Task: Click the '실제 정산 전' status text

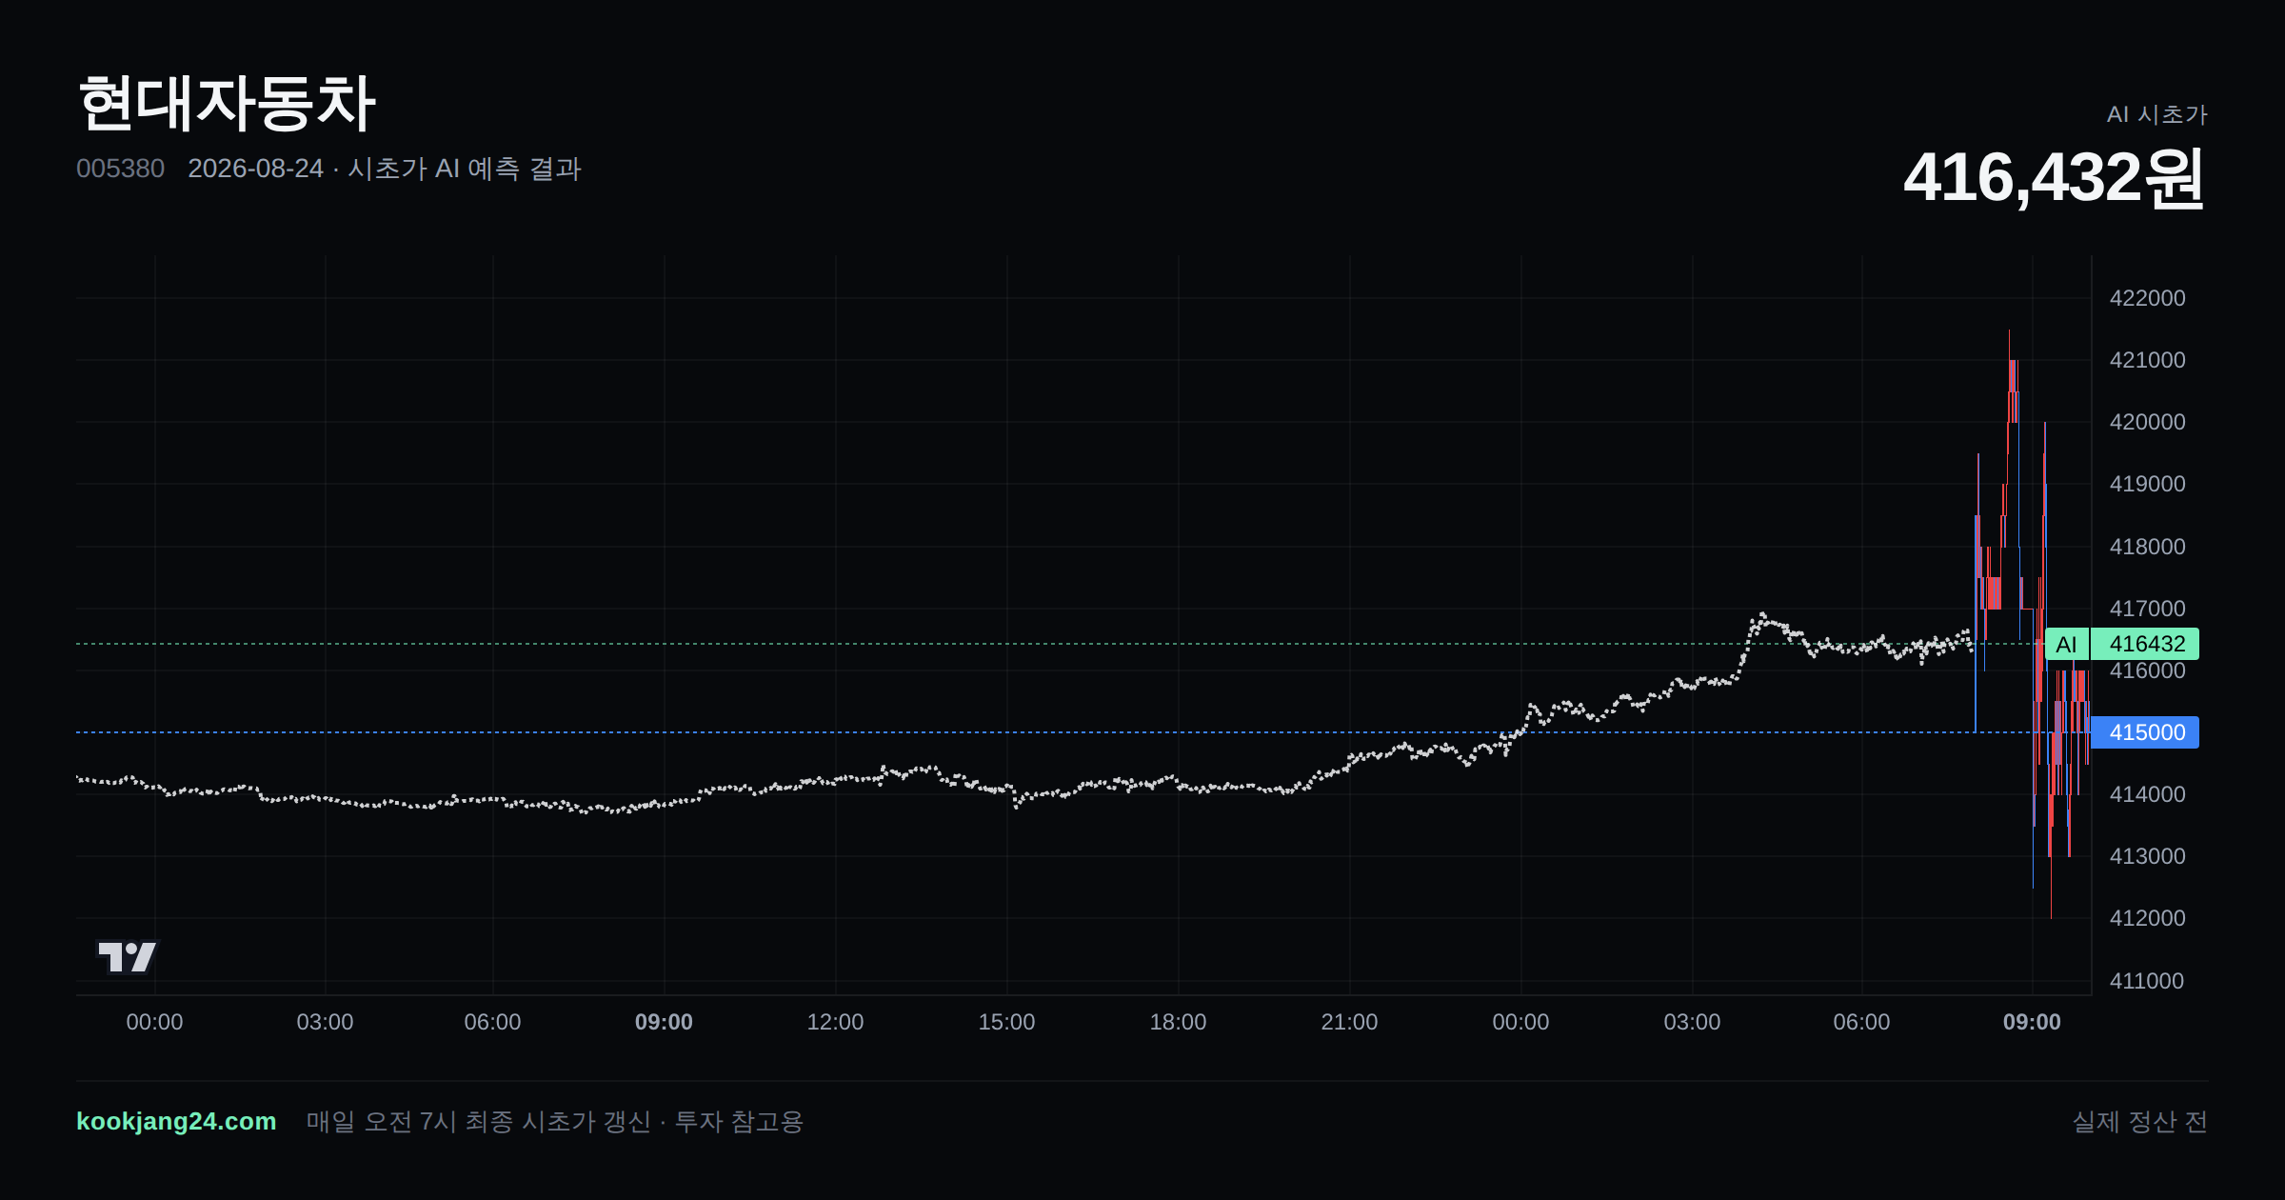Action: tap(2140, 1121)
